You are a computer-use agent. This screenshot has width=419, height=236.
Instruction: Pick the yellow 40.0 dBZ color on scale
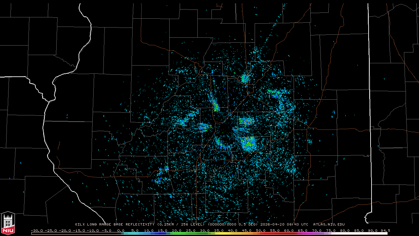[x=233, y=233]
